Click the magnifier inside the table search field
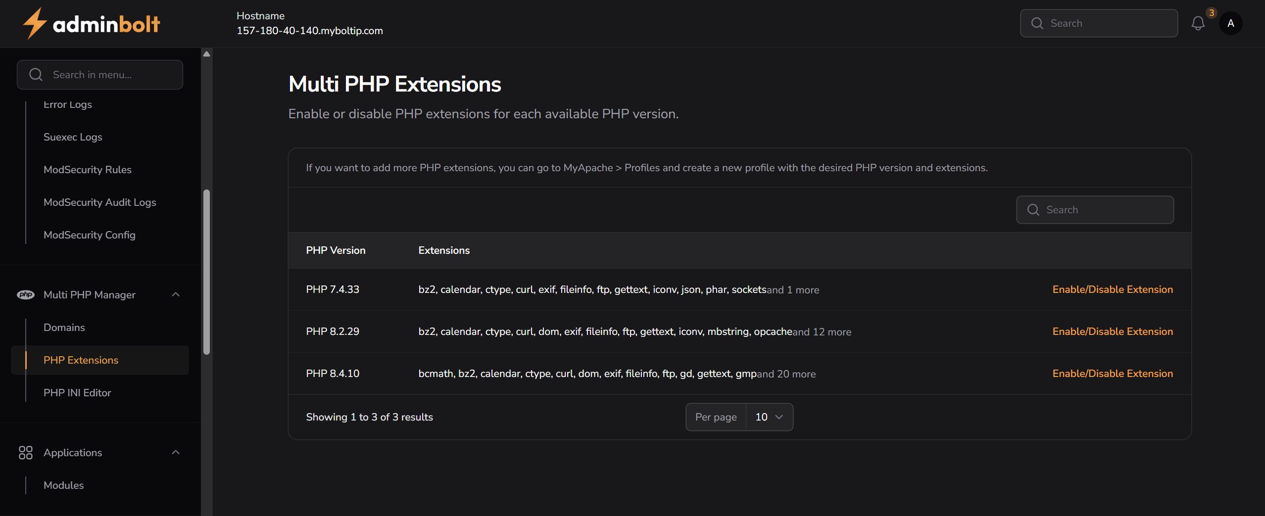Image resolution: width=1265 pixels, height=516 pixels. (1033, 210)
